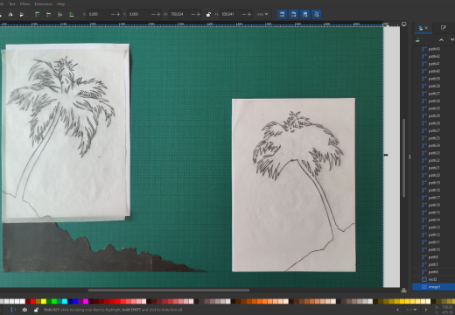Click the canvas vertical scrollbar

pos(404,157)
